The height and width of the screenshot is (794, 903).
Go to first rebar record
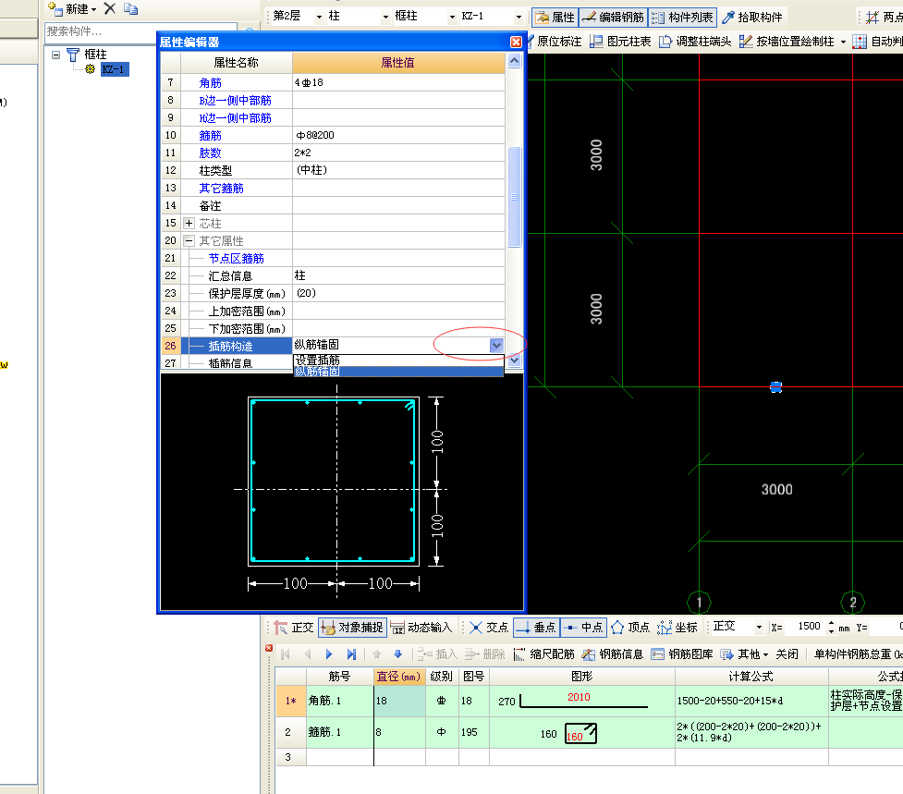tap(285, 654)
